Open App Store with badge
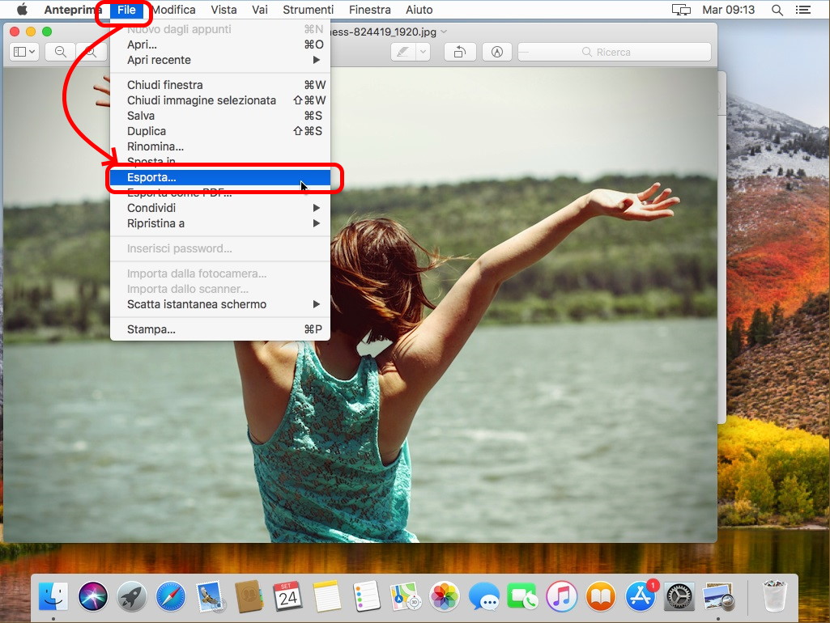The image size is (830, 623). click(x=641, y=596)
